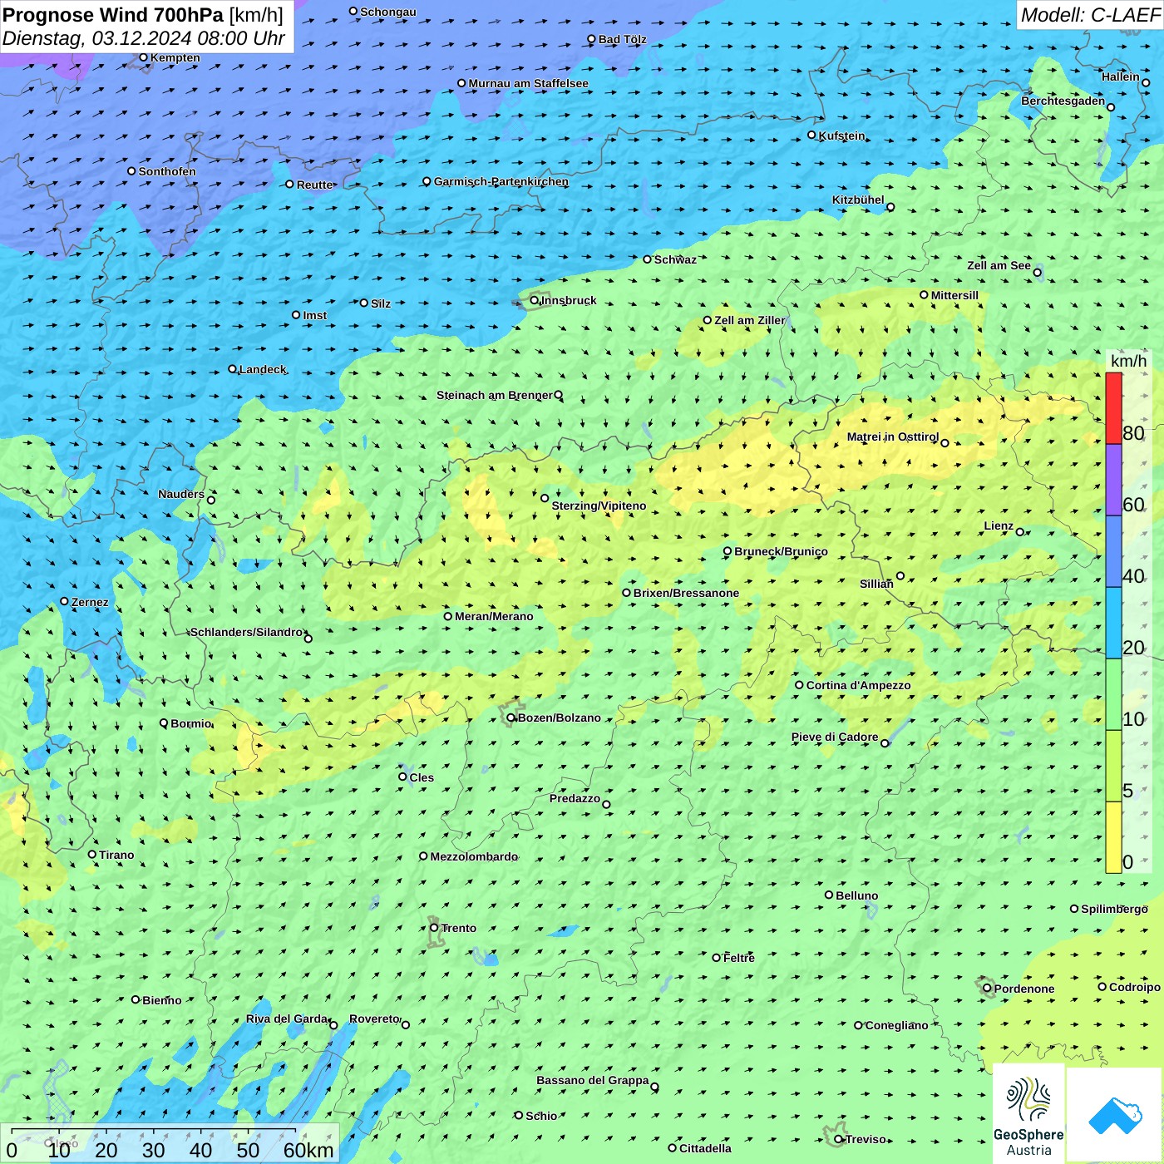Click the light blue 20 km/h legend segment
The image size is (1164, 1164).
pyautogui.click(x=1113, y=623)
